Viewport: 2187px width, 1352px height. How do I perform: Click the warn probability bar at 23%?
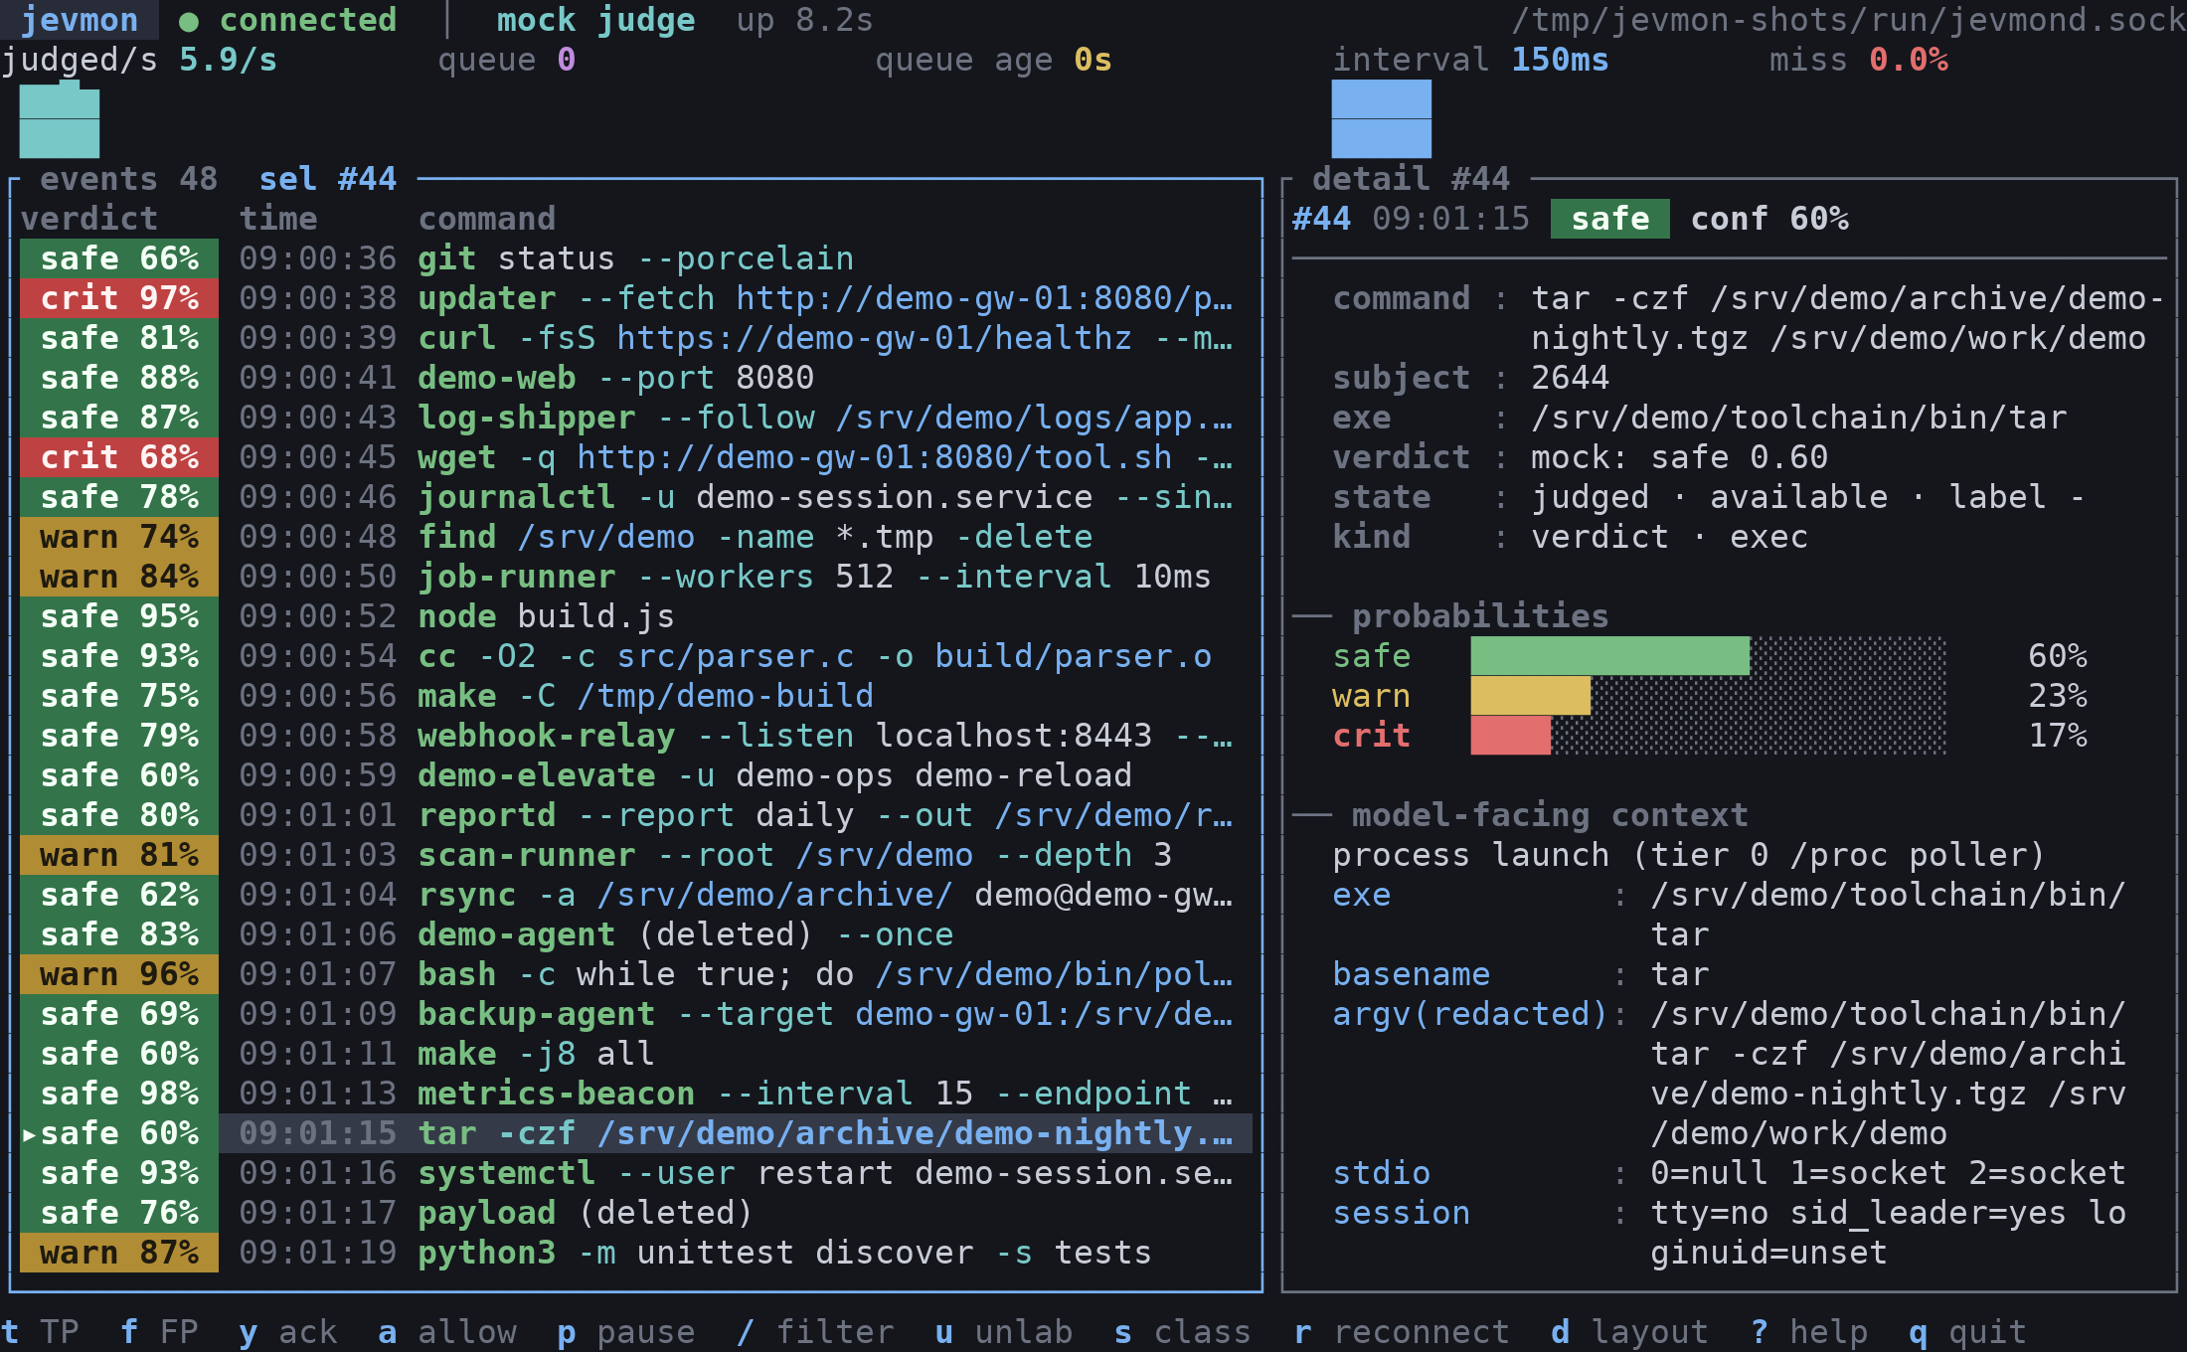[x=1531, y=696]
